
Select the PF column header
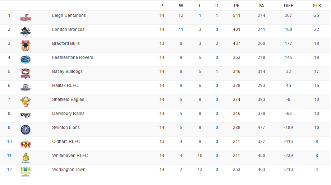[x=236, y=6]
